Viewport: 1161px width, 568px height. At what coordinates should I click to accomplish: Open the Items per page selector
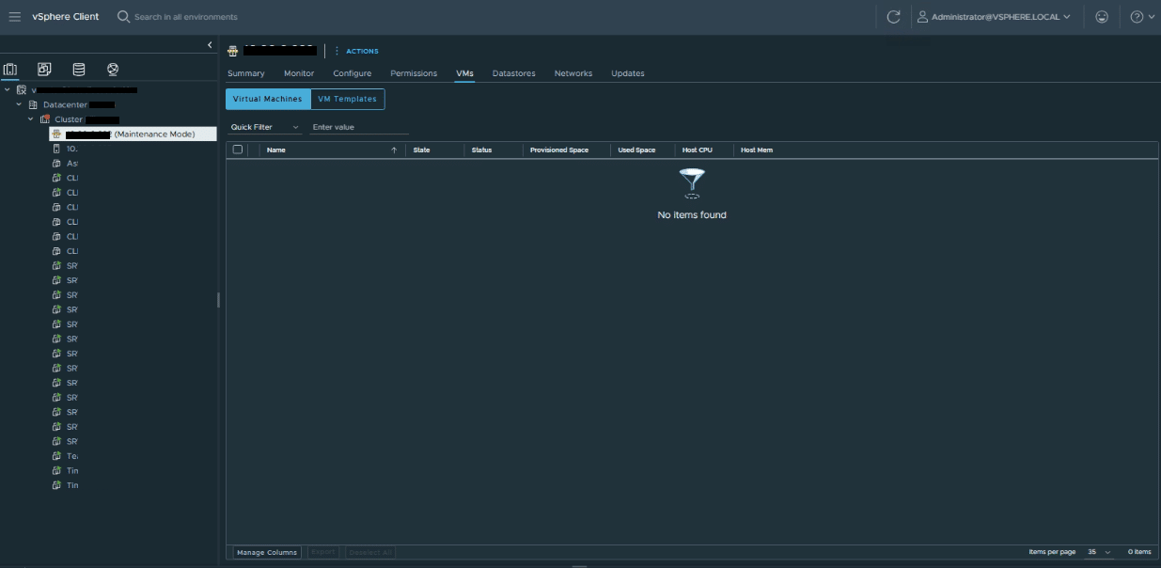1098,552
